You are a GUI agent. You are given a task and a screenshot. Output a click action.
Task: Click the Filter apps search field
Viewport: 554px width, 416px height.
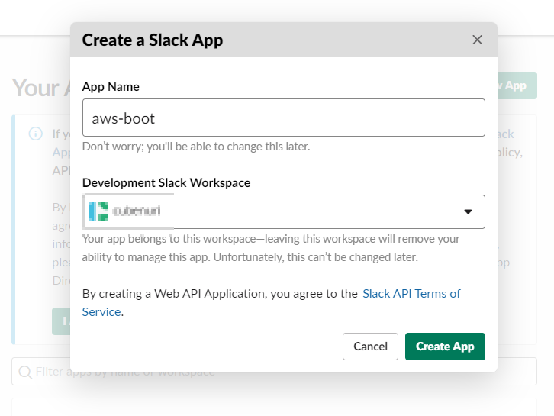[274, 371]
